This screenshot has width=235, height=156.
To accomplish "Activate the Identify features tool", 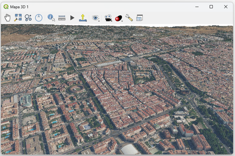I will pyautogui.click(x=51, y=18).
